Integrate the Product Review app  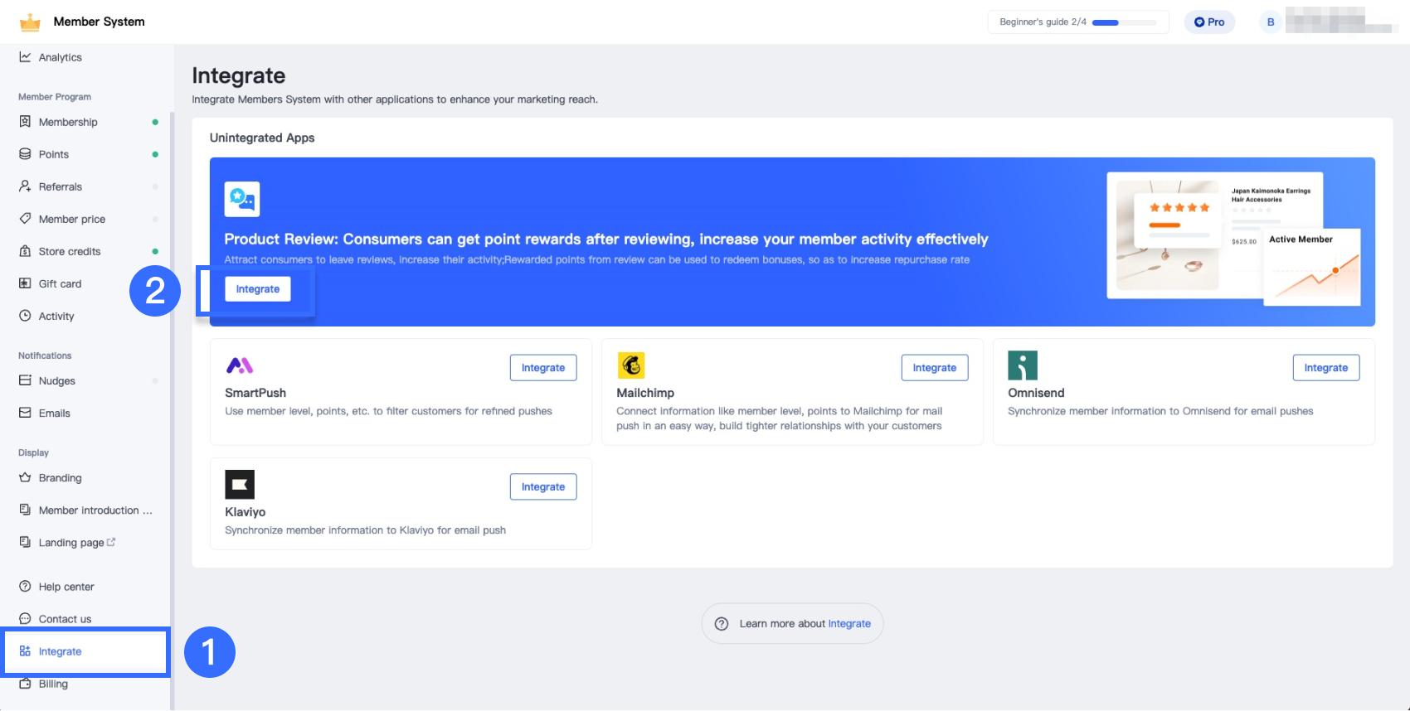tap(258, 289)
